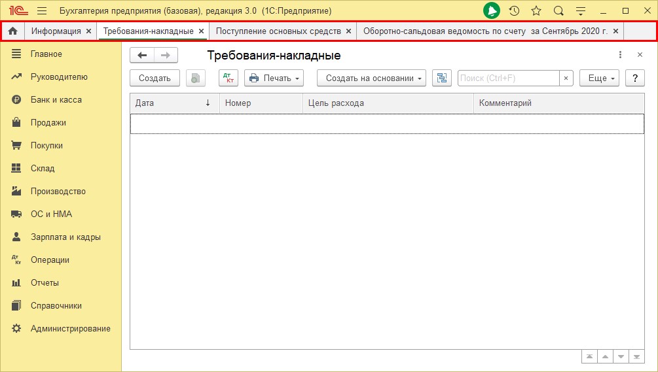658x372 pixels.
Task: Open the history clock icon in title bar
Action: pos(515,11)
